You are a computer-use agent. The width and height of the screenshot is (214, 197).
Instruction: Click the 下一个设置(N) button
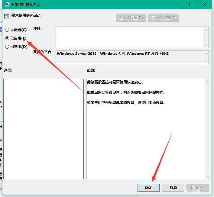[x=163, y=18]
